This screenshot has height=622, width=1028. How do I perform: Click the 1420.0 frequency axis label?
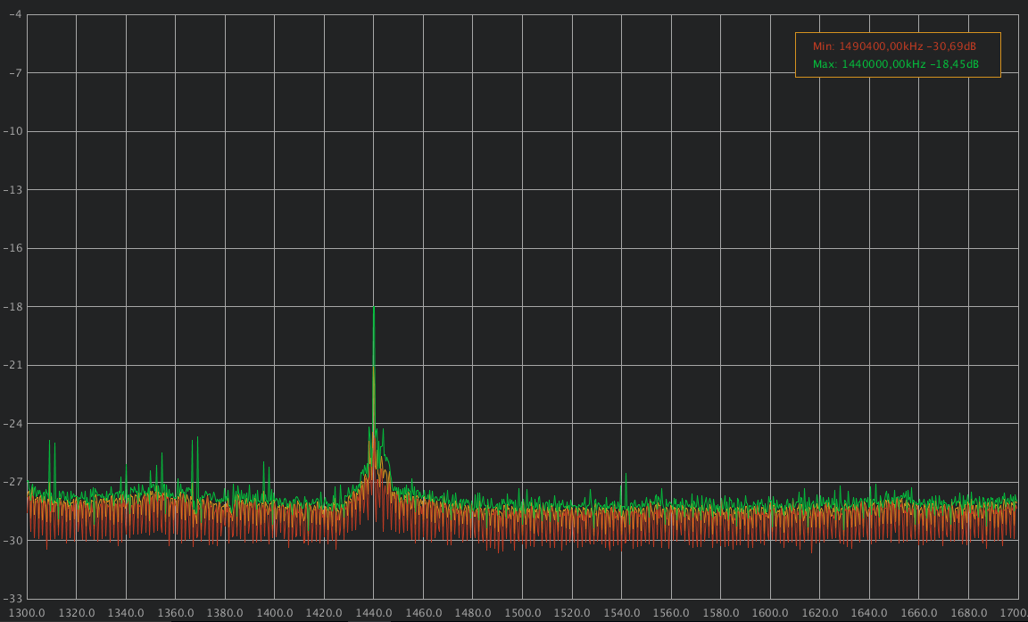tap(324, 613)
